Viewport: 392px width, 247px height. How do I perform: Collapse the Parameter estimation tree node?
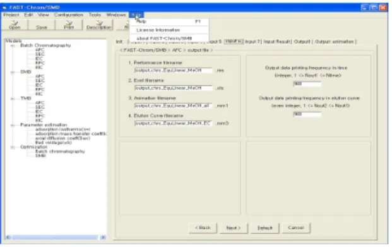click(12, 125)
